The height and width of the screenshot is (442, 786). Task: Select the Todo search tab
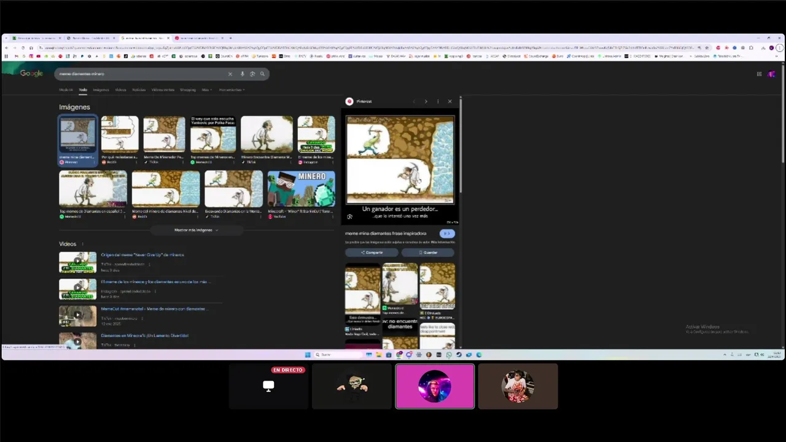click(x=83, y=90)
